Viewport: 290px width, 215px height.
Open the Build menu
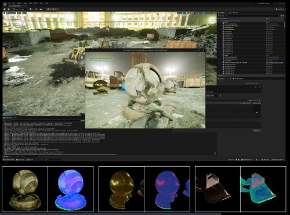(x=31, y=3)
